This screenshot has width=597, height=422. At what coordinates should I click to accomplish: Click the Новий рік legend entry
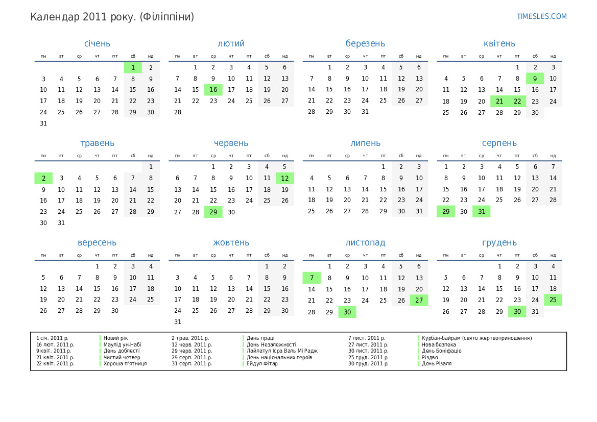(x=115, y=338)
